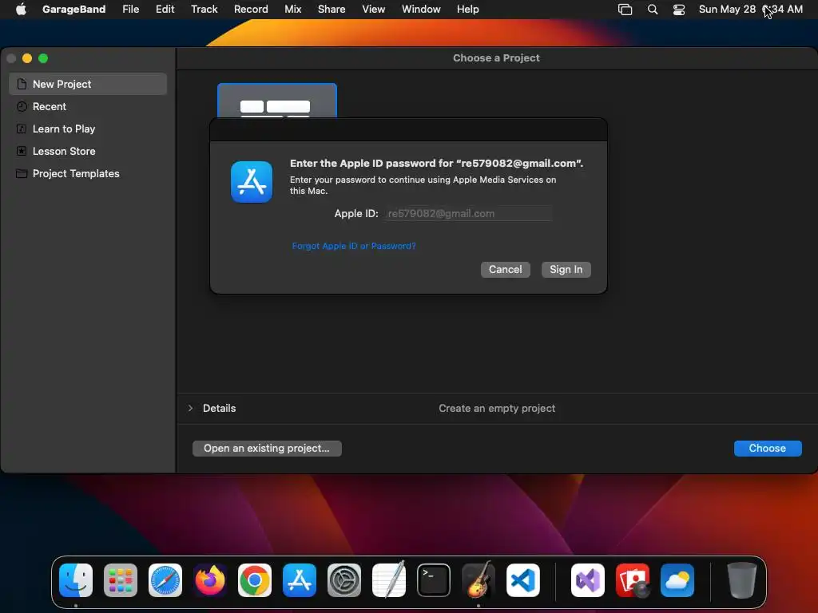Viewport: 818px width, 613px height.
Task: Open Weather app from the dock
Action: (677, 580)
